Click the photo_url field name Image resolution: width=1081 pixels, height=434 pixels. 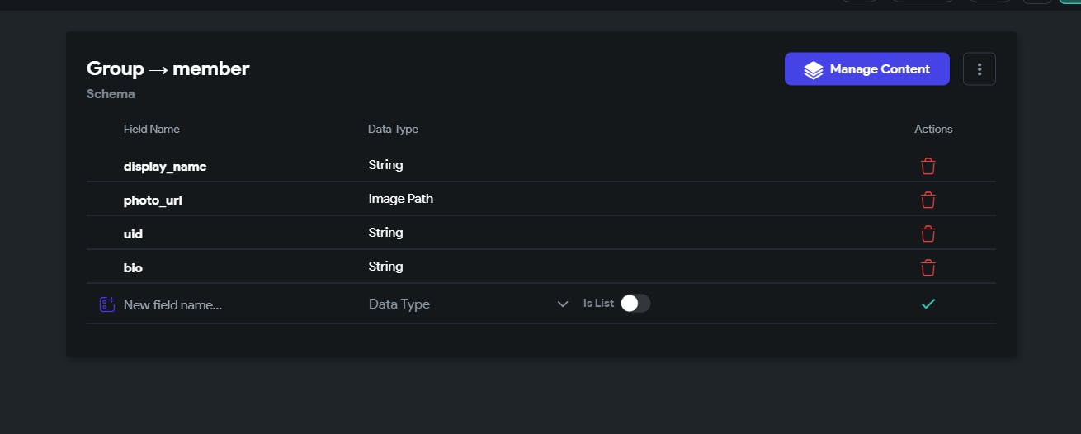click(153, 200)
